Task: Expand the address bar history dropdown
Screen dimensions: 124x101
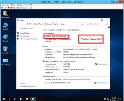Action: coord(80,24)
